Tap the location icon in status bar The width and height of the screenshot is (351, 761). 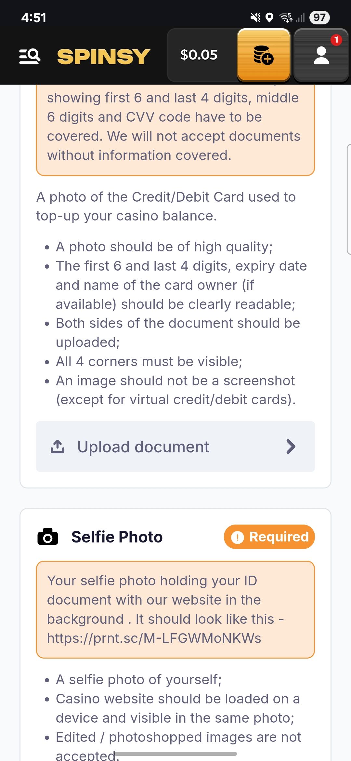(269, 18)
